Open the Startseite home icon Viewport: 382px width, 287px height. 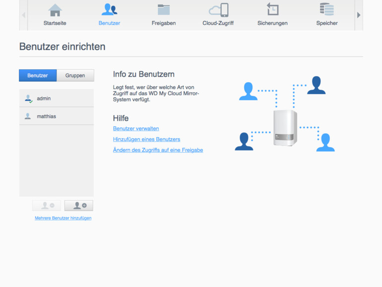pos(55,10)
